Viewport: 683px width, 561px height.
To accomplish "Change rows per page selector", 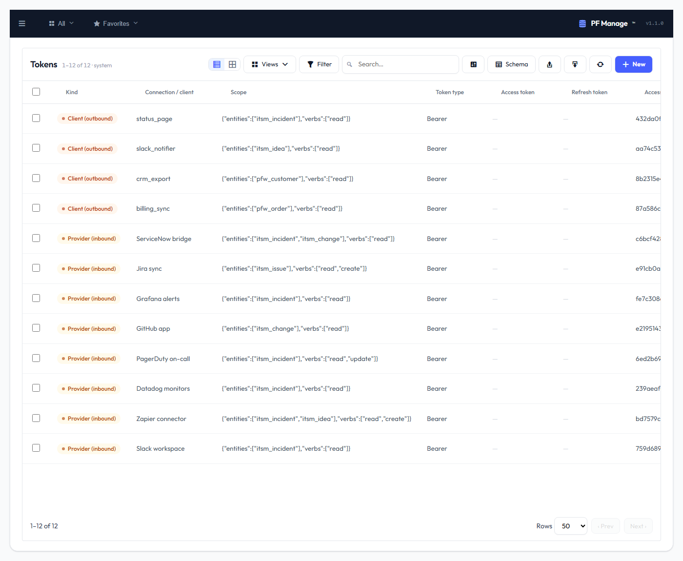I will coord(571,526).
